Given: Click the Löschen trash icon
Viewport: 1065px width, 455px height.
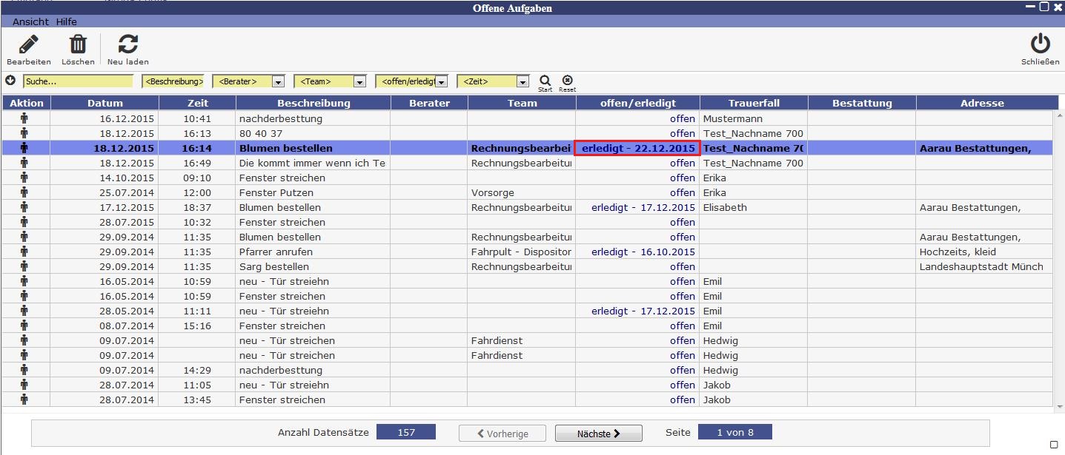Looking at the screenshot, I should point(78,45).
